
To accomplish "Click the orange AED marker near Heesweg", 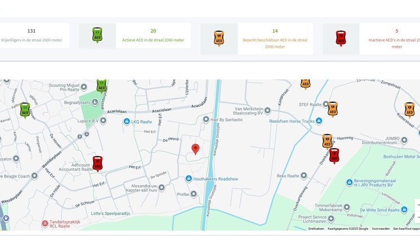I will click(327, 141).
